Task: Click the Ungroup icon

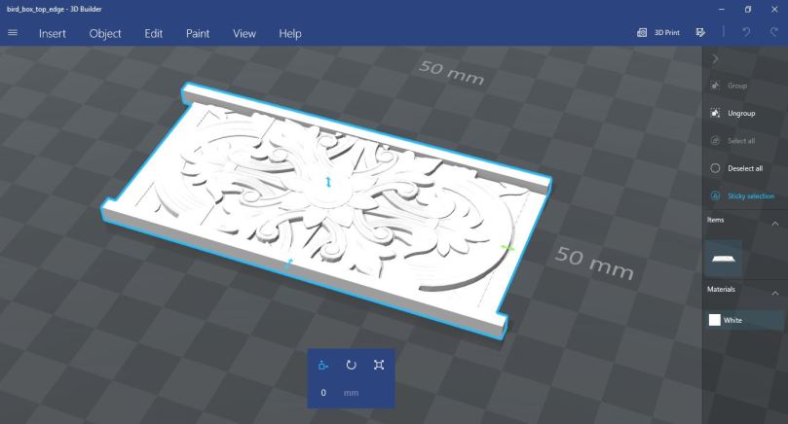Action: pos(715,114)
